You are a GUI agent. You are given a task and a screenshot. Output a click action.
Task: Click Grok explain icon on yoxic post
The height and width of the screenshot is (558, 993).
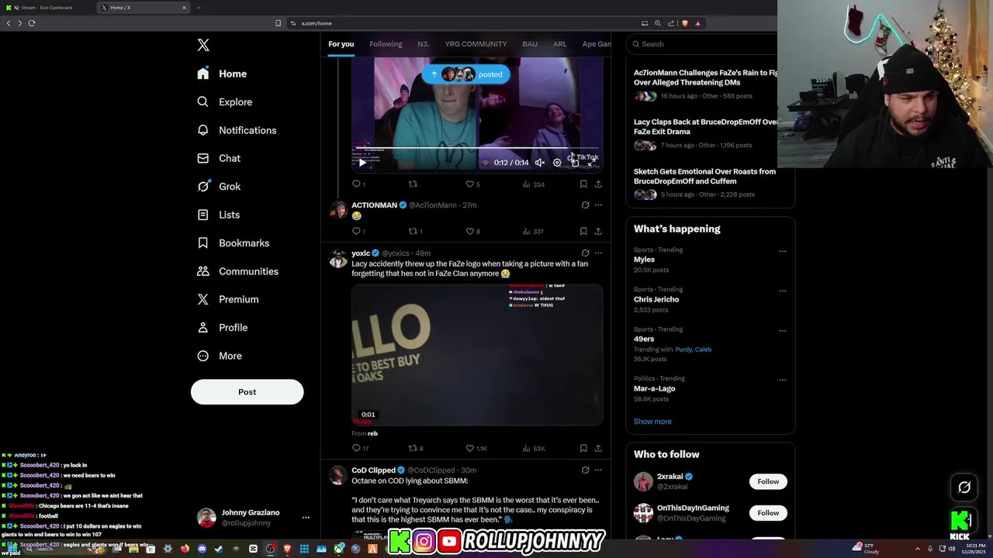(585, 253)
